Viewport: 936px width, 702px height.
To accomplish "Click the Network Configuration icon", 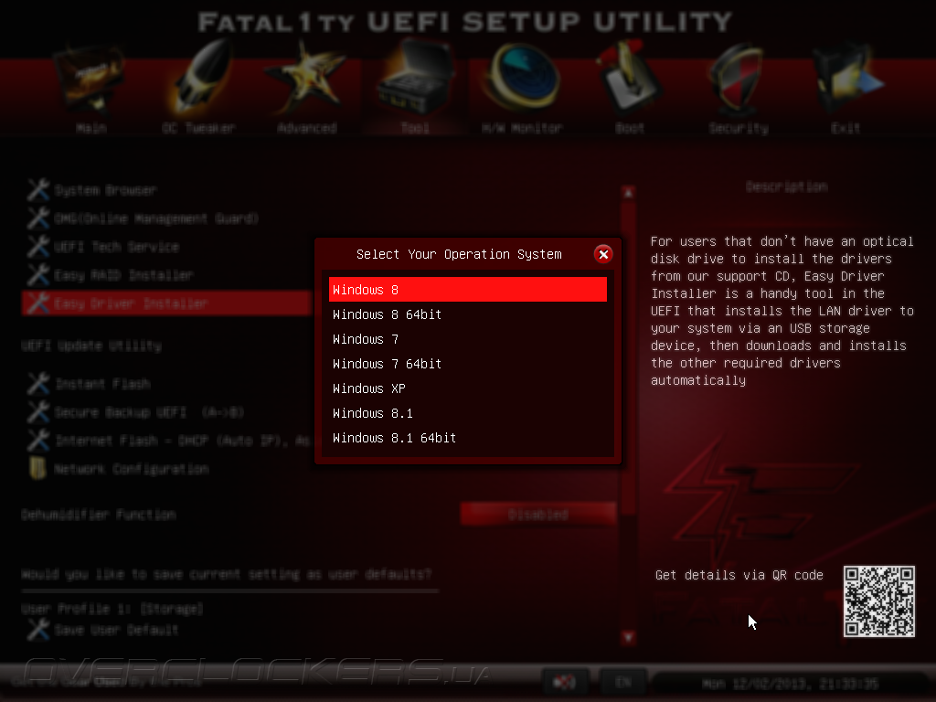I will pos(37,468).
